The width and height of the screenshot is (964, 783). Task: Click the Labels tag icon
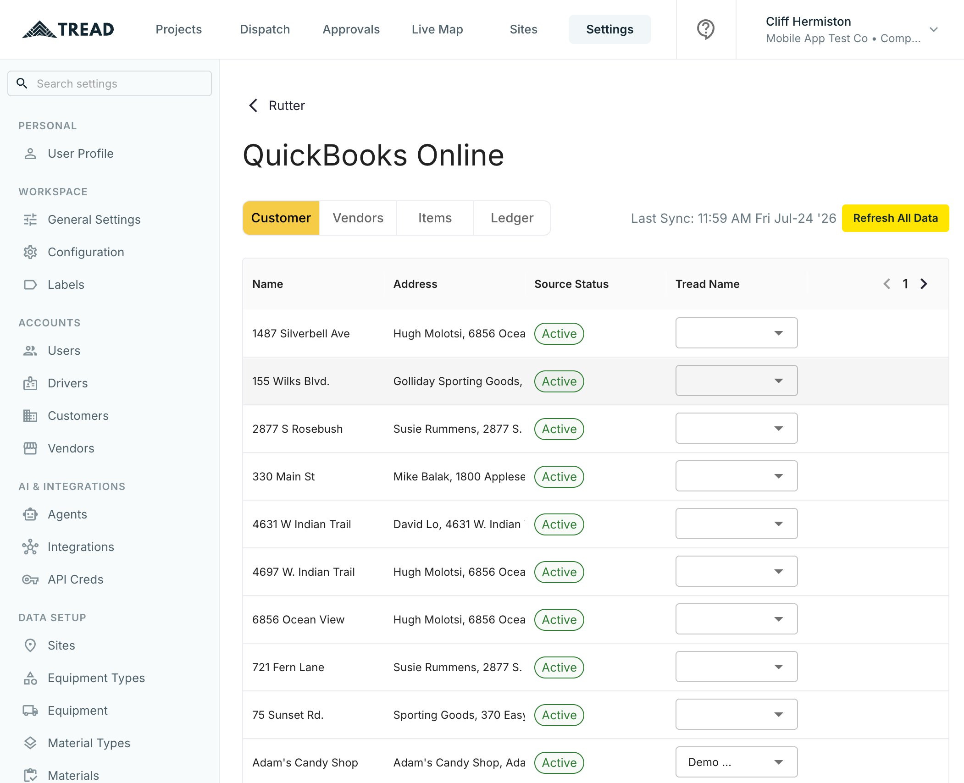coord(30,285)
